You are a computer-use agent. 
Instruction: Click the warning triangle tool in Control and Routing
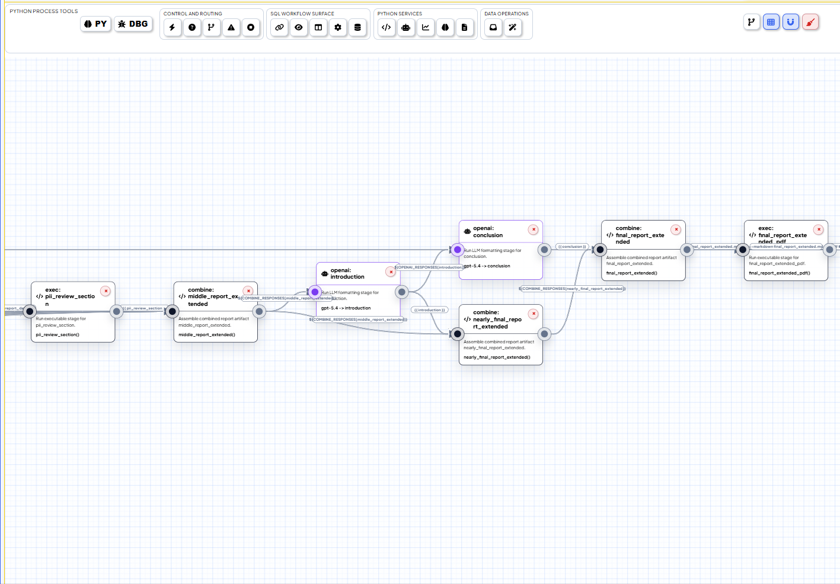pos(231,27)
